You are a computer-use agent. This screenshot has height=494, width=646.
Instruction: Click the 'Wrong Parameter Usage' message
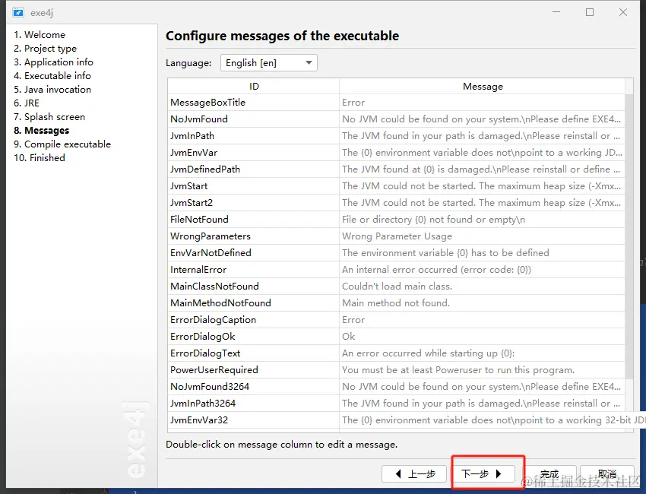[x=482, y=236]
